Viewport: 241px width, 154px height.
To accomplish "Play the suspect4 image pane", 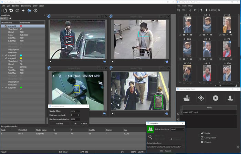I will pos(50,62).
